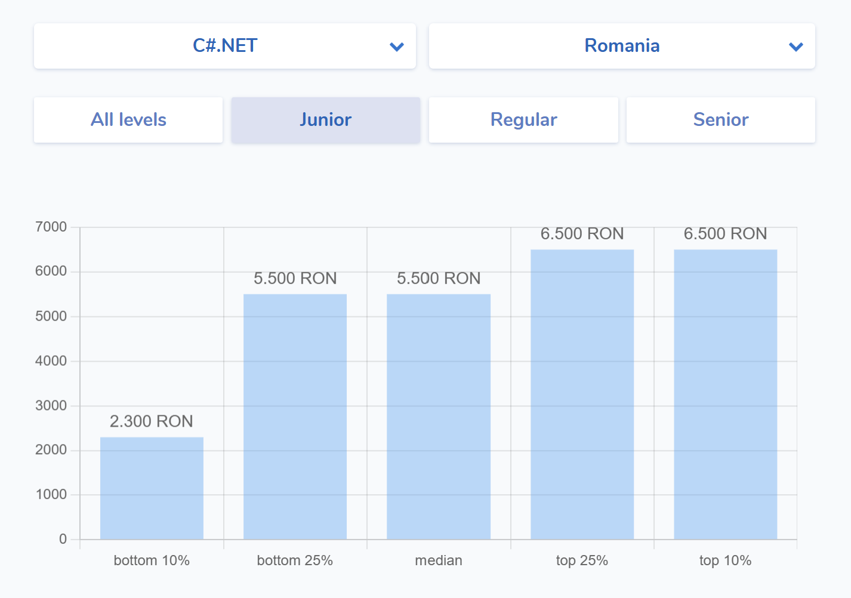The image size is (851, 598).
Task: Click the chevron arrow in C#.NET dropdown
Action: tap(397, 47)
